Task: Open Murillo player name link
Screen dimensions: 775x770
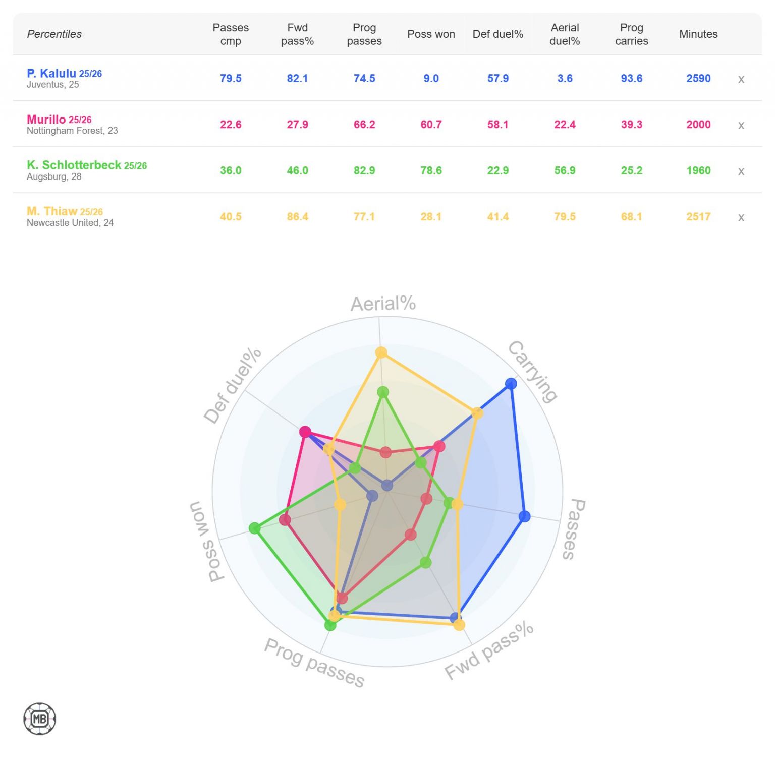Action: tap(46, 120)
